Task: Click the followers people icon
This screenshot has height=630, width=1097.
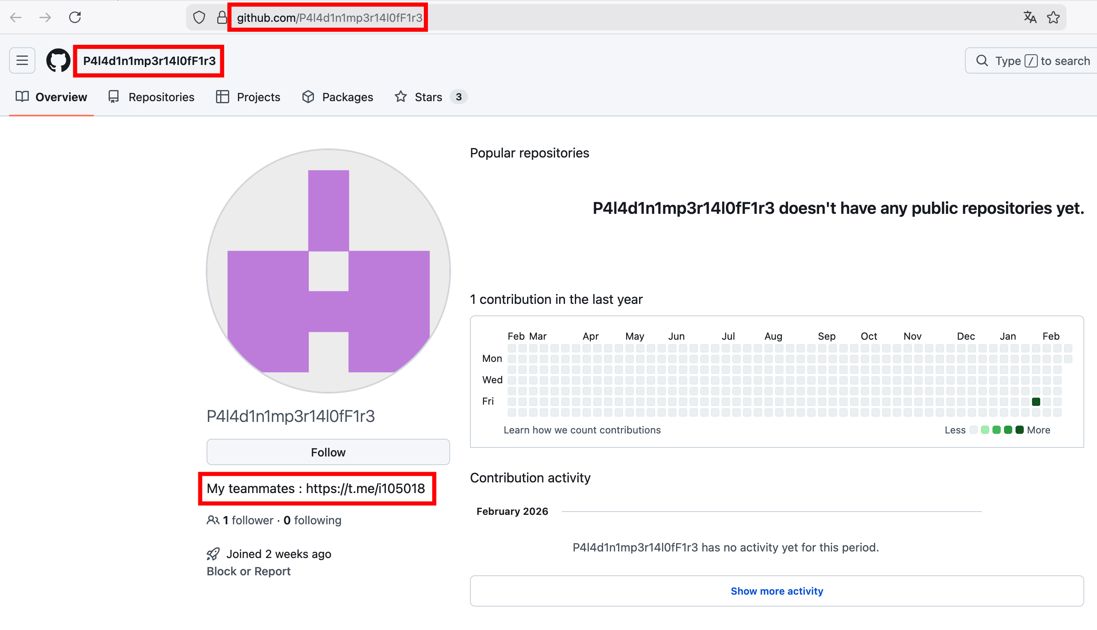Action: tap(213, 520)
